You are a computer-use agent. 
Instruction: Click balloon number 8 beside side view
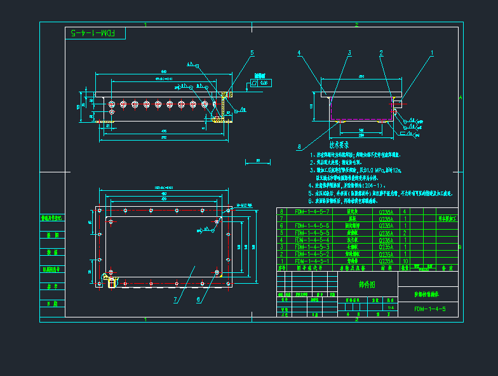click(x=299, y=146)
